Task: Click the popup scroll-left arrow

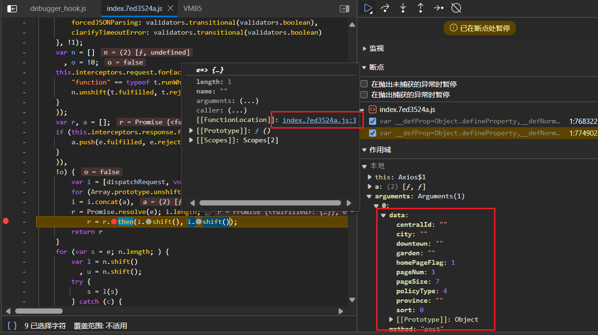Action: pos(192,203)
